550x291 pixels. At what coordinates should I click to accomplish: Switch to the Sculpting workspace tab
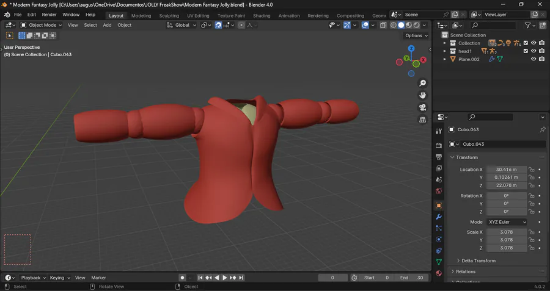(169, 16)
